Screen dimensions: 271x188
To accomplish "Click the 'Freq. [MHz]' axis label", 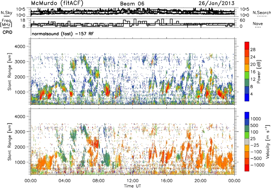I will point(6,23).
